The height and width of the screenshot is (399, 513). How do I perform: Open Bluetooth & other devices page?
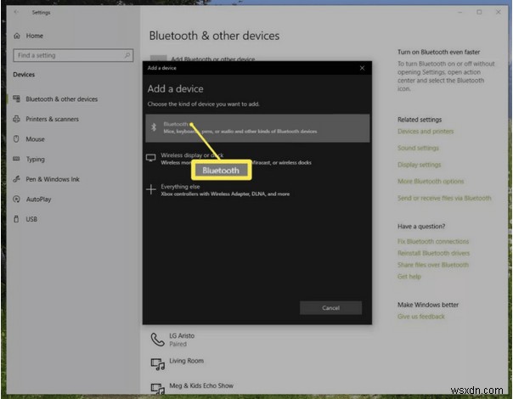tap(61, 99)
